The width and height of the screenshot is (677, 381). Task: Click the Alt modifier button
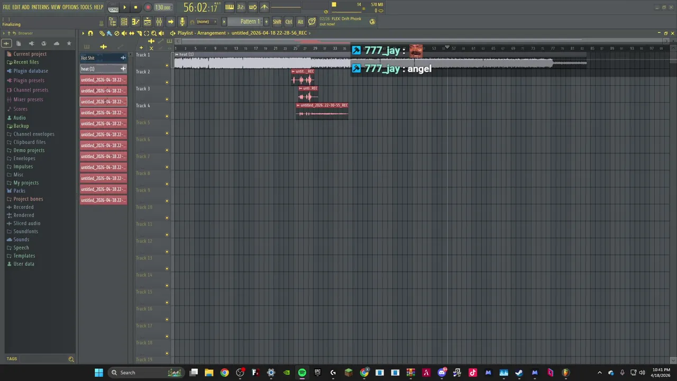pos(300,22)
